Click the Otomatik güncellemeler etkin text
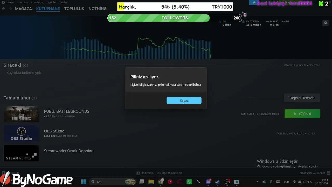Screen dimensions: 332x187 click(302, 65)
